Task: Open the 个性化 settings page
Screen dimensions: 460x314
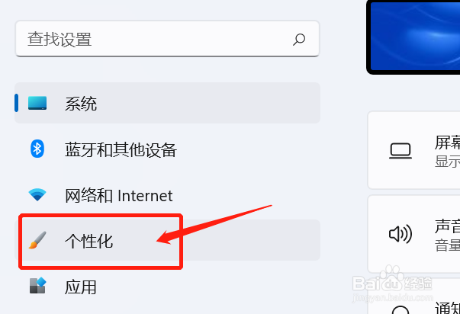Action: pyautogui.click(x=167, y=240)
